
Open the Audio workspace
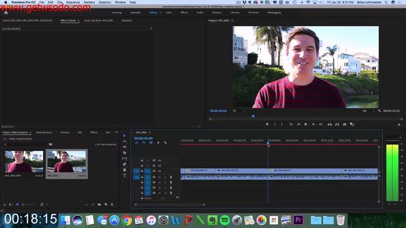click(x=200, y=13)
